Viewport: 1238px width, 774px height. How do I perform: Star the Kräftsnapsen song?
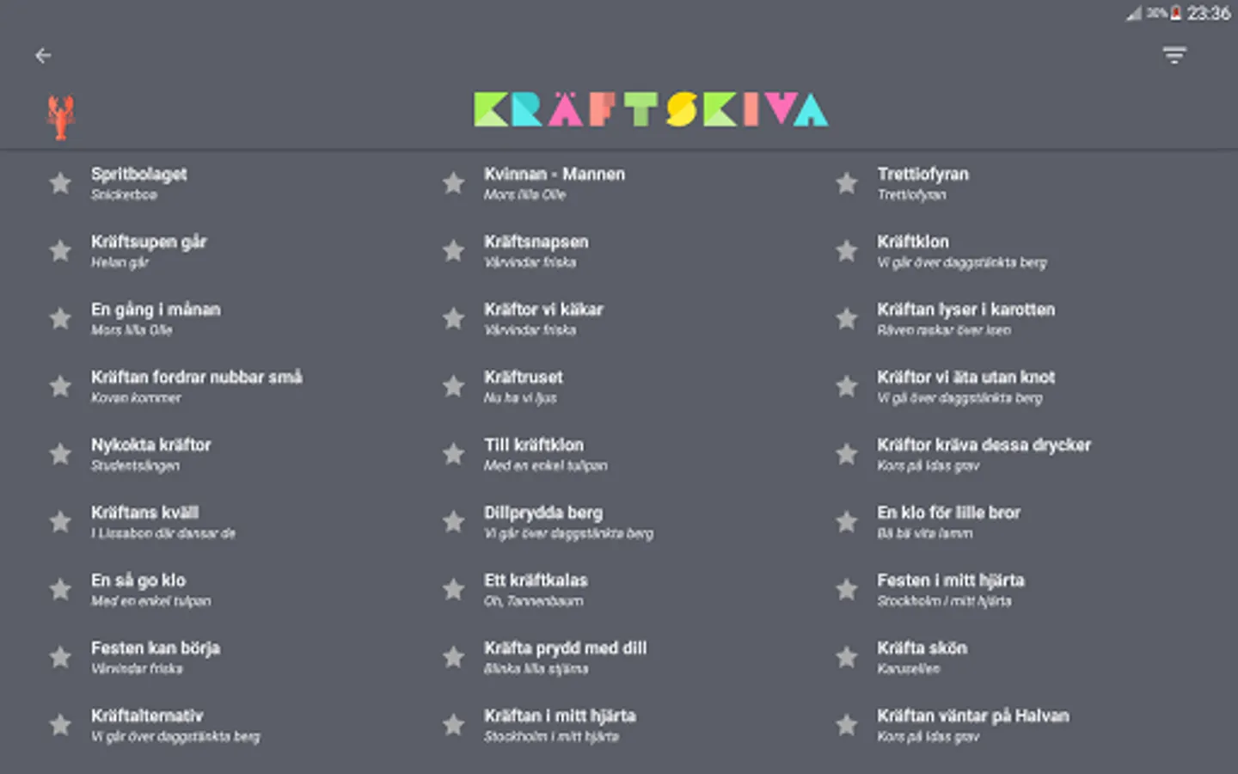pos(453,251)
